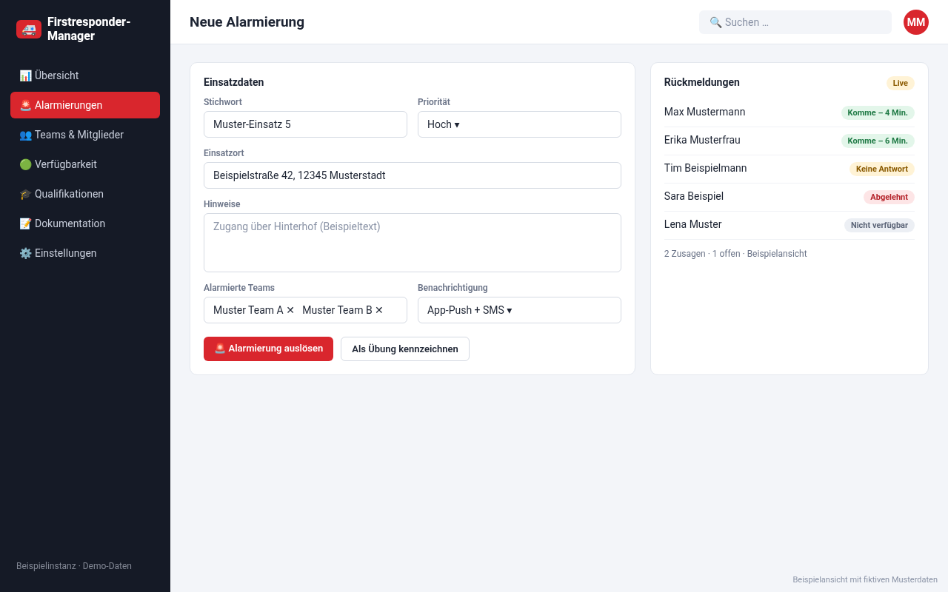Open the Benachrichtigung dropdown
This screenshot has height=592, width=948.
pos(519,310)
